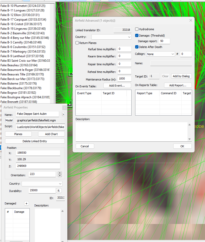The width and height of the screenshot is (205, 242).
Task: Click the '+' button next to Damaged
Action: [x=27, y=203]
